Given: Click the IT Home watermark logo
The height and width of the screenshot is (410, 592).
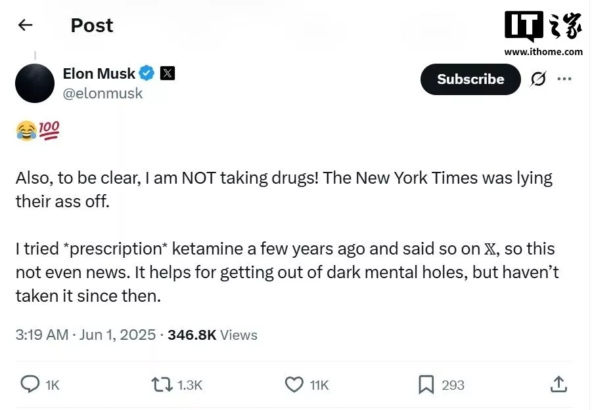Looking at the screenshot, I should click(x=543, y=33).
